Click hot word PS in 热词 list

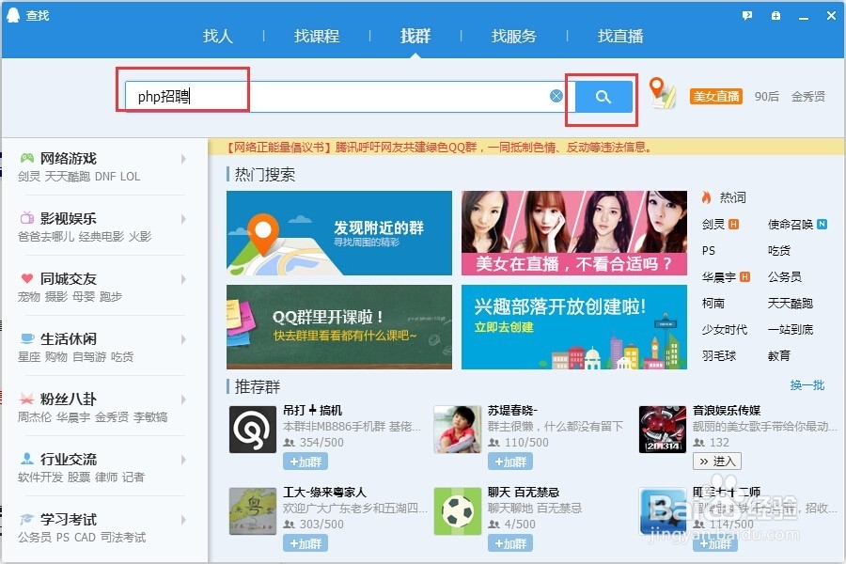click(x=709, y=250)
